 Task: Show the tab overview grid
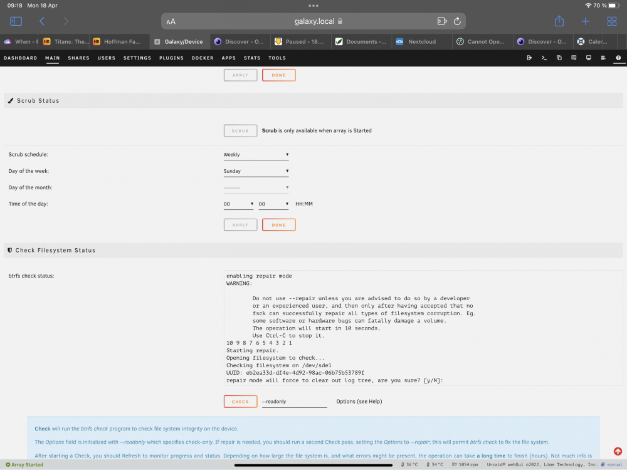612,21
